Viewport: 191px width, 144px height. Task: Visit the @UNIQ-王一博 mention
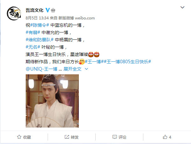[42, 69]
